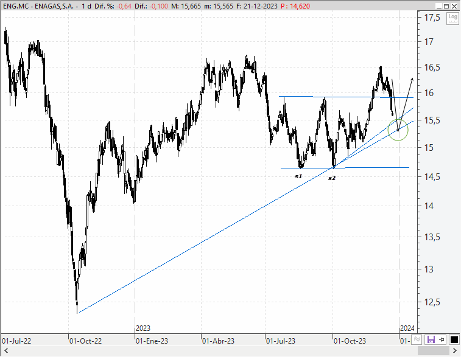Click the 01-Ene-23 date axis label

pyautogui.click(x=152, y=341)
